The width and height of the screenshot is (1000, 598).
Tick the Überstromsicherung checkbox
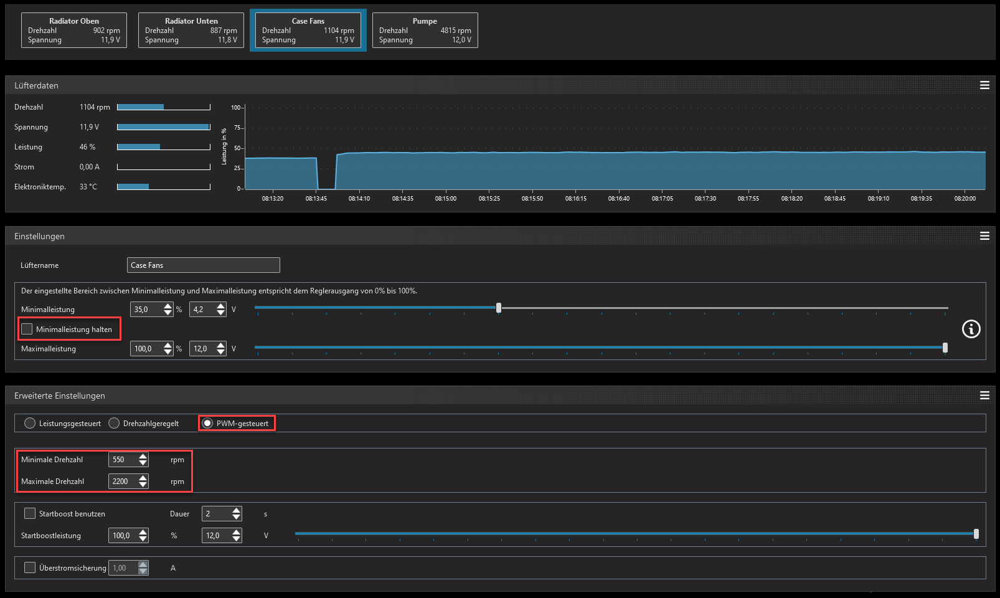point(30,567)
